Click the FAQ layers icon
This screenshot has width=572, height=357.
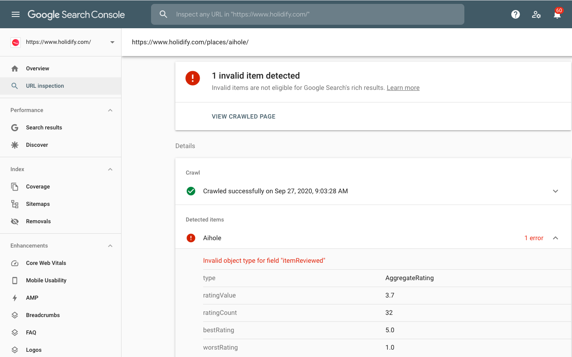(15, 333)
